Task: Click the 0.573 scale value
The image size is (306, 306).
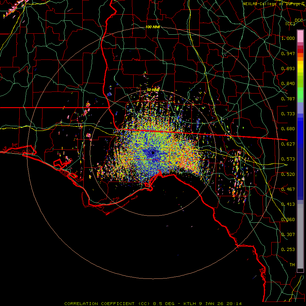Action: click(x=288, y=159)
